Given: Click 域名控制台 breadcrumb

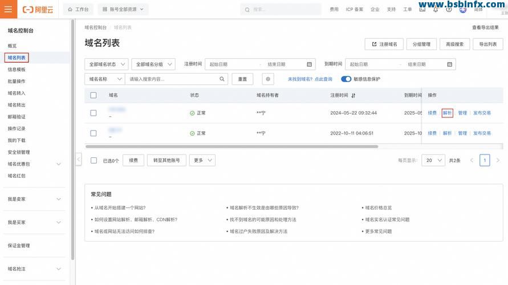Looking at the screenshot, I should pos(96,27).
